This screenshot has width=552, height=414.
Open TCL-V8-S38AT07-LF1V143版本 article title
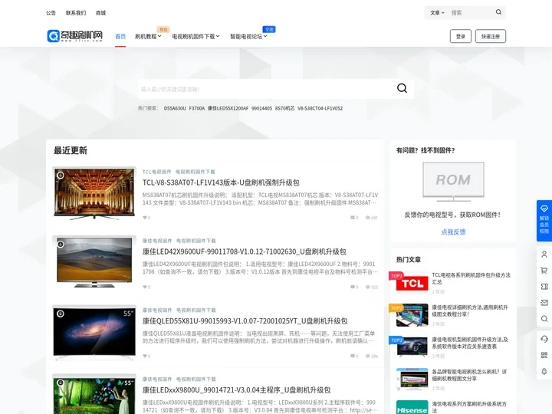click(221, 182)
